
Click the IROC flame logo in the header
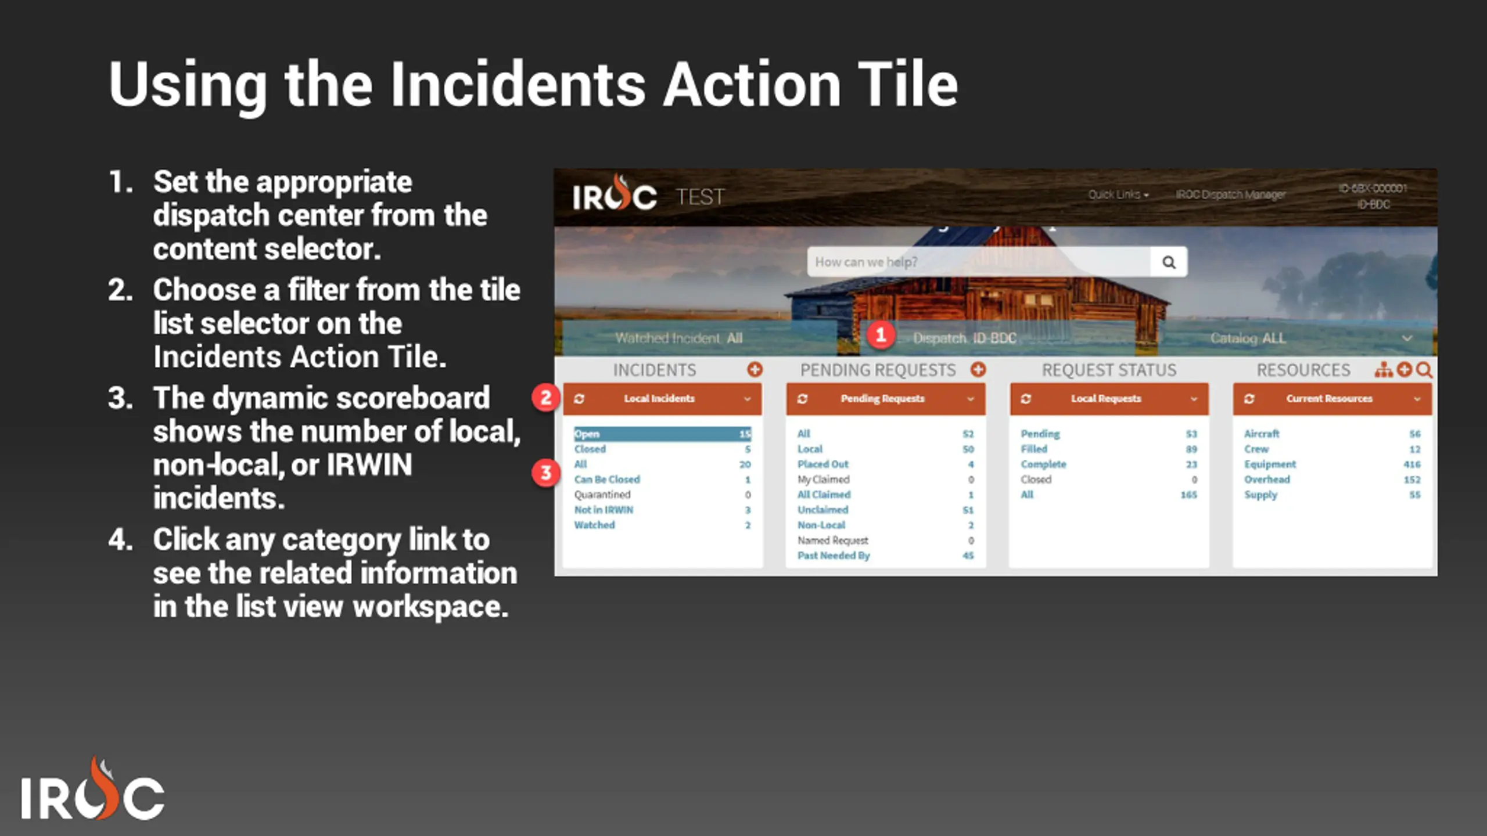[615, 194]
